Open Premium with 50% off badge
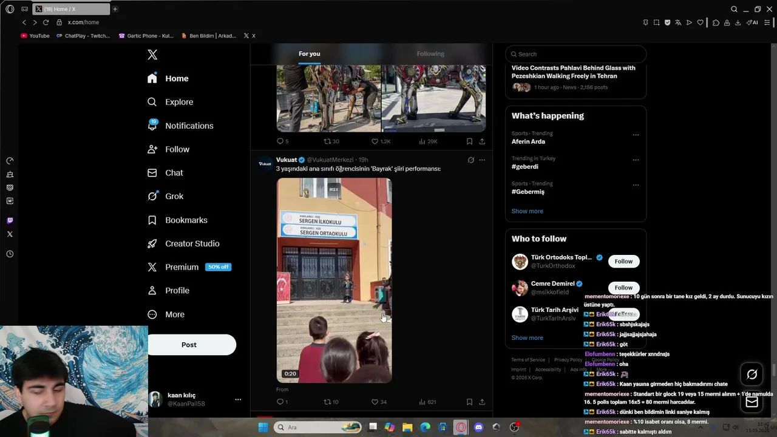This screenshot has height=437, width=777. pyautogui.click(x=189, y=267)
